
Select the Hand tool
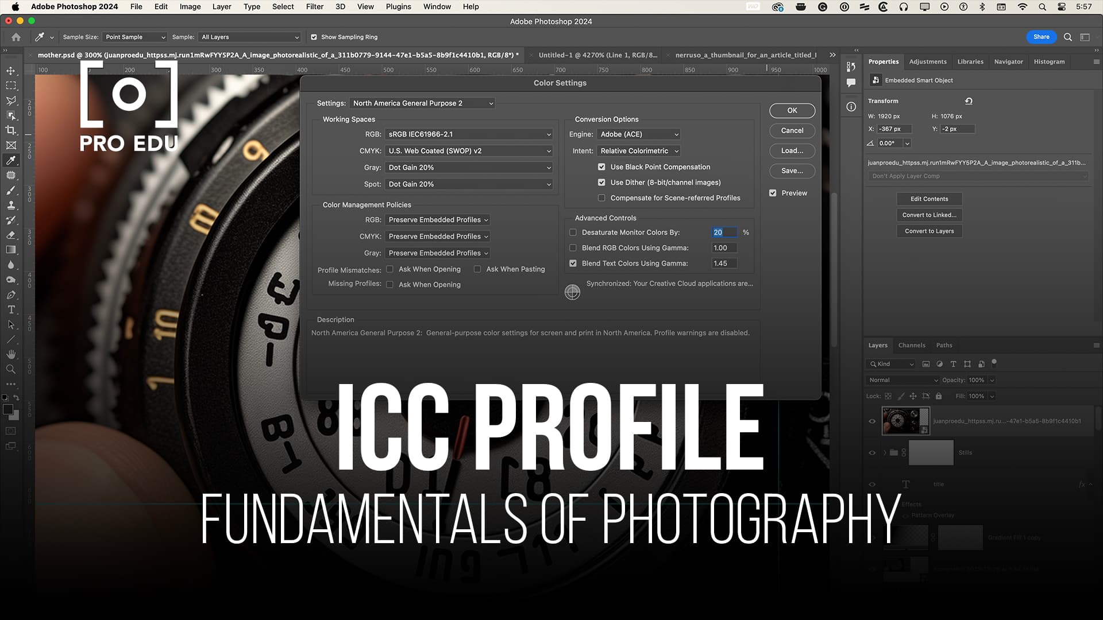(x=11, y=354)
